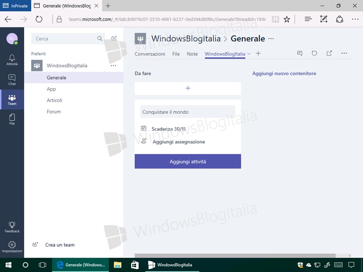Open the File section in sidebar
This screenshot has width=363, height=272.
[x=12, y=119]
